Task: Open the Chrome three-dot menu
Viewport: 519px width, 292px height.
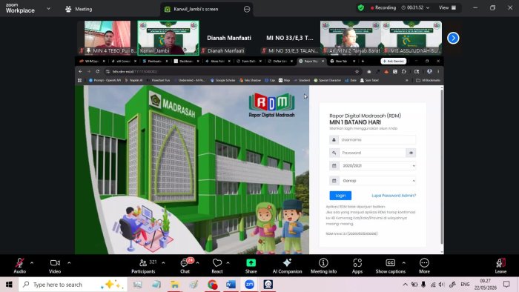Action: [438, 71]
